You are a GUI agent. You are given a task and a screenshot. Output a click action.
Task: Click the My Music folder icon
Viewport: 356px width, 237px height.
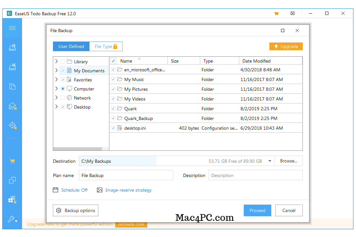(120, 79)
